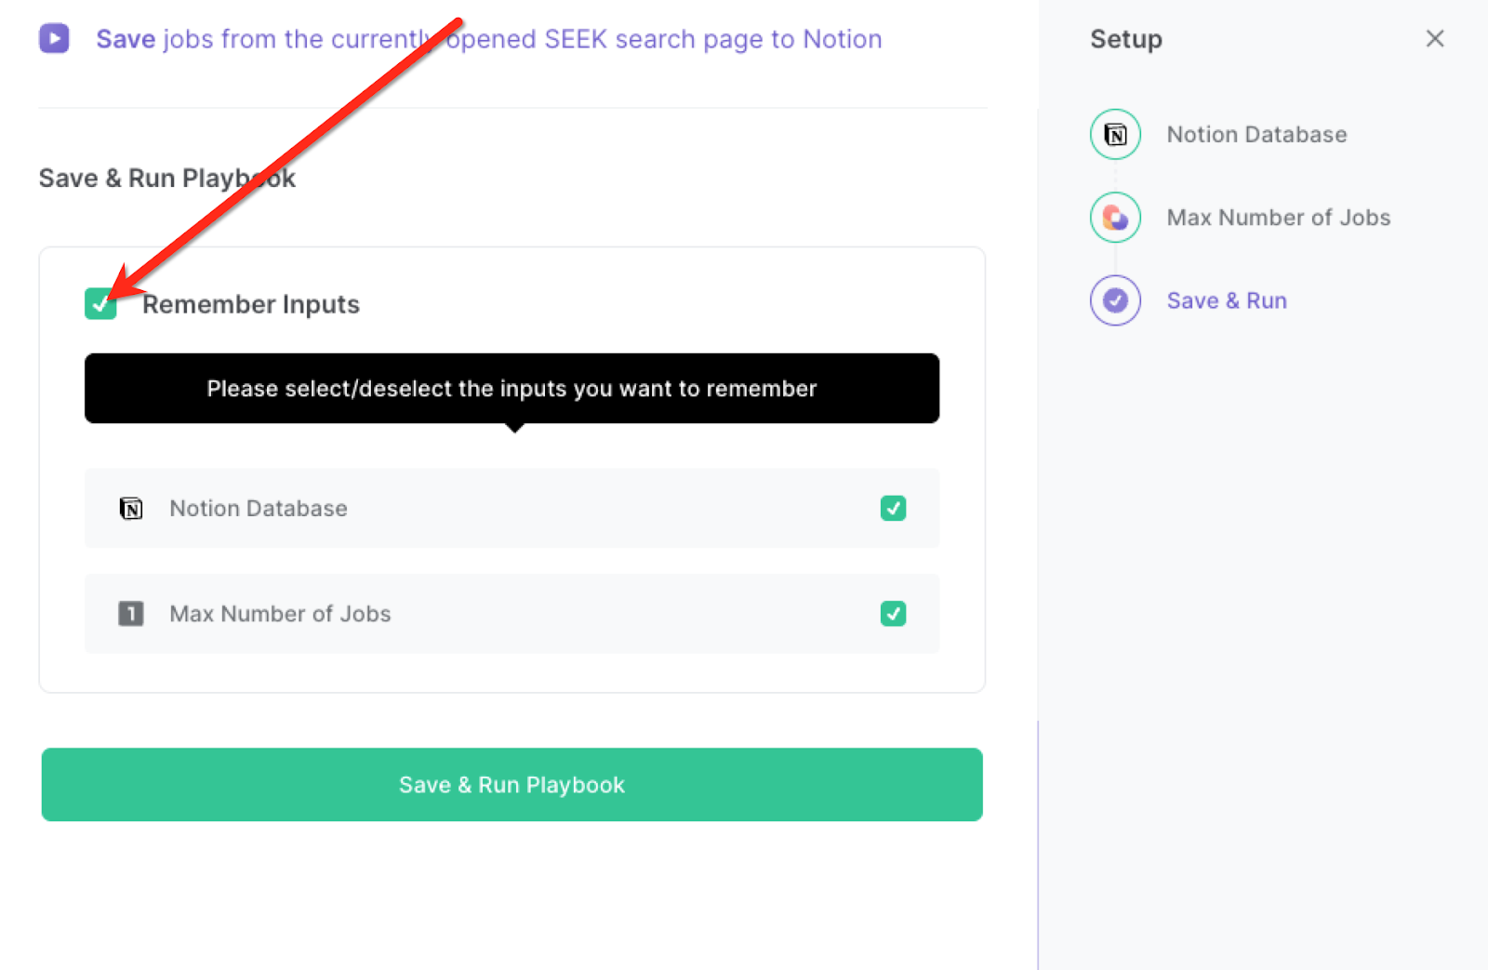Screen dimensions: 1488x970
Task: Close the Setup panel
Action: tap(1435, 38)
